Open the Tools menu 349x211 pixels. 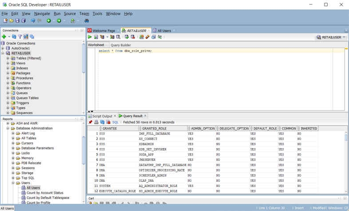point(97,14)
